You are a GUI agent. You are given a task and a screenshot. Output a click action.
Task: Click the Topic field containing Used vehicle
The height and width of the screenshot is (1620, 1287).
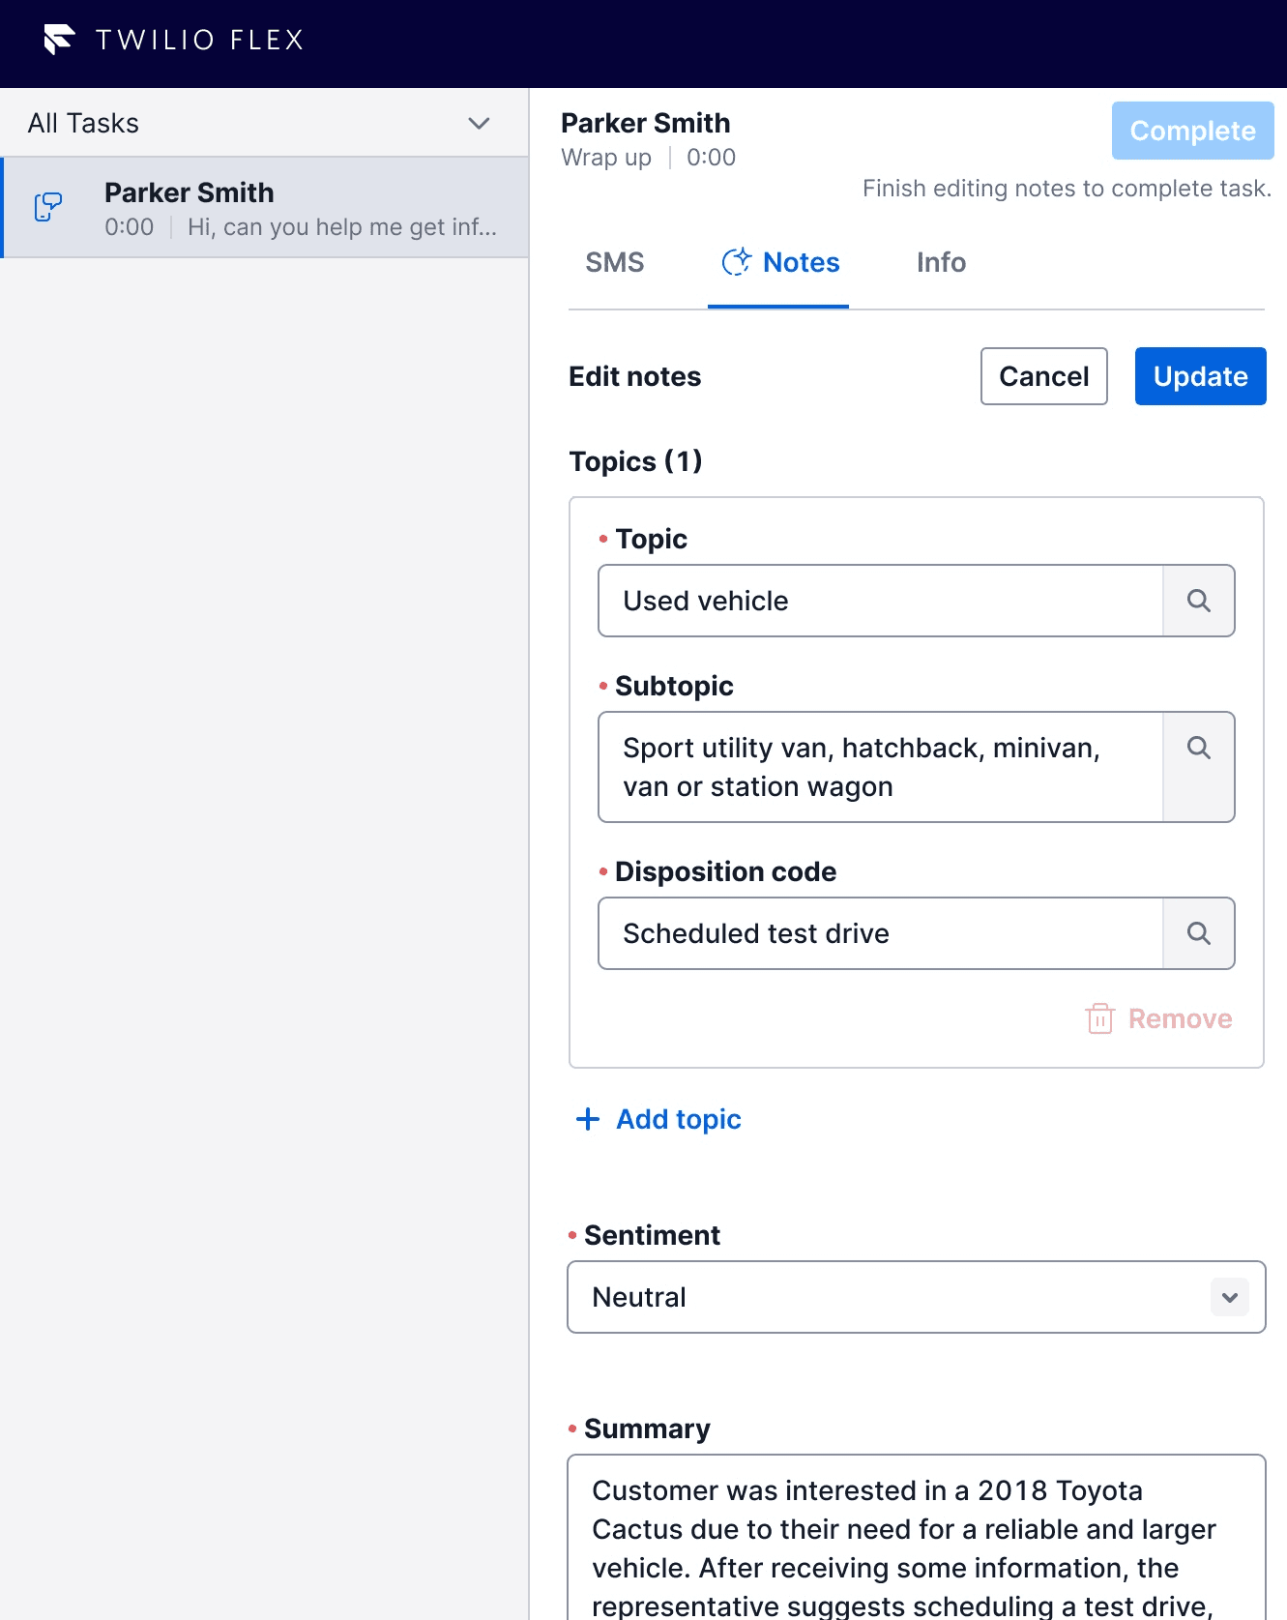coord(880,601)
